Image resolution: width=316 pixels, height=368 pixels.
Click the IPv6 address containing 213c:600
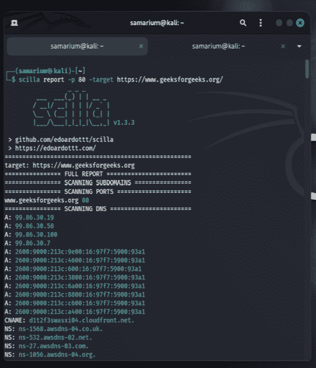[x=78, y=269]
